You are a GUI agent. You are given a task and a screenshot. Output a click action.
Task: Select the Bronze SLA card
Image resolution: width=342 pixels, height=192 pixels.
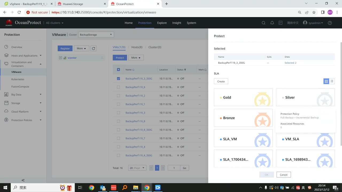[243, 118]
